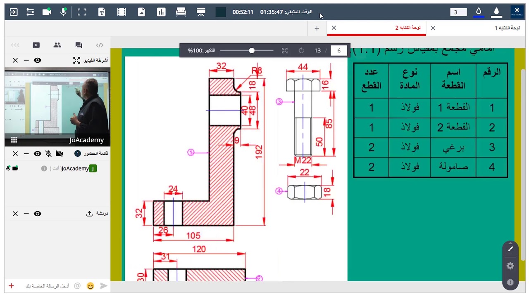
Task: Open the text document tool icon
Action: click(102, 12)
